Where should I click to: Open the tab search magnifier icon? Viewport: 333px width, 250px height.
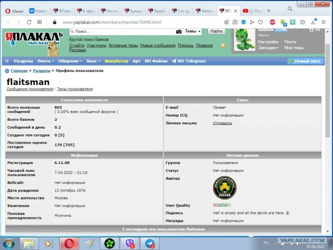(x=290, y=9)
